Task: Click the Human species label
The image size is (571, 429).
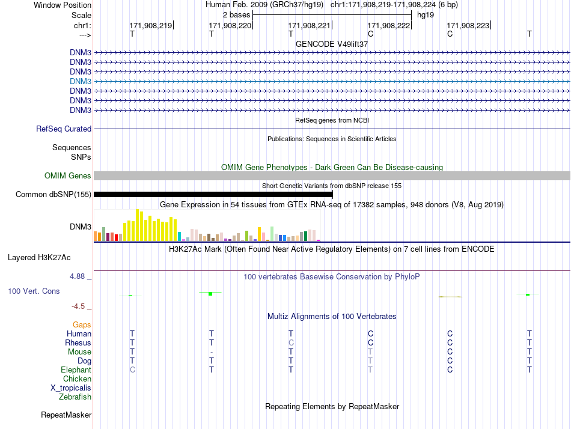Action: coord(79,333)
